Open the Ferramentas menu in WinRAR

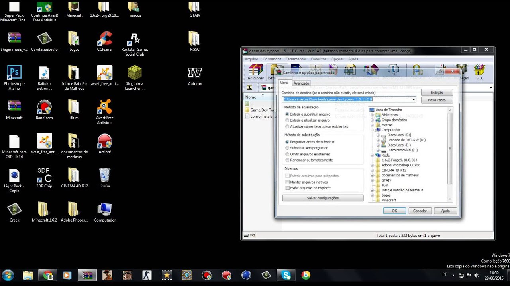(296, 59)
